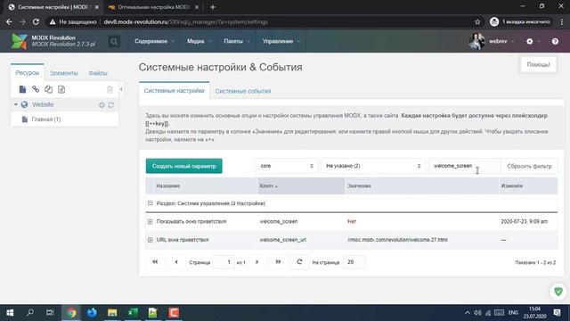
Task: Click the per-page count field showing 20
Action: click(354, 262)
